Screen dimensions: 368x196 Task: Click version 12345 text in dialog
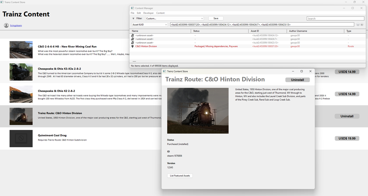pos(170,167)
